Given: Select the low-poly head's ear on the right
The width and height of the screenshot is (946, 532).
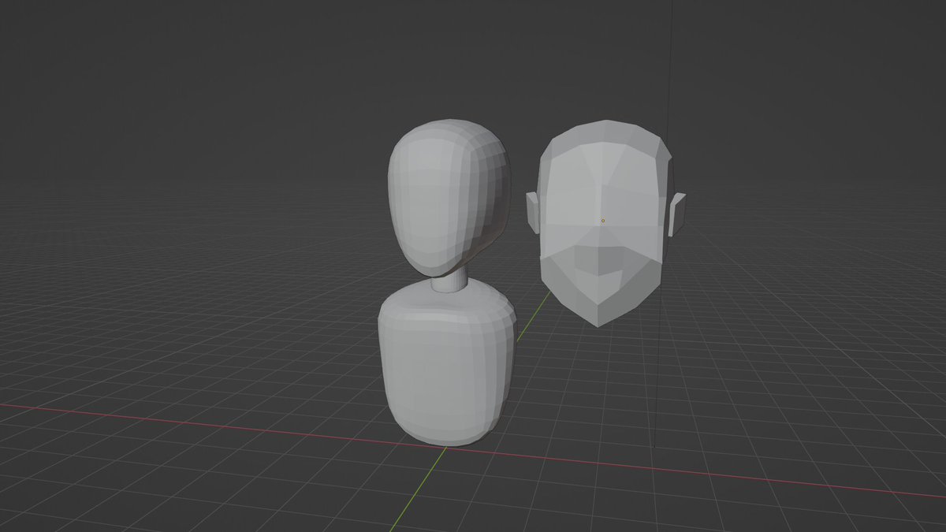Looking at the screenshot, I should pos(676,214).
